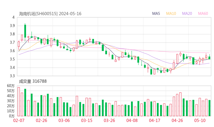Viewport: 214px width, 127px height.
Task: Toggle the MA10 moving average legend
Action: point(171,14)
